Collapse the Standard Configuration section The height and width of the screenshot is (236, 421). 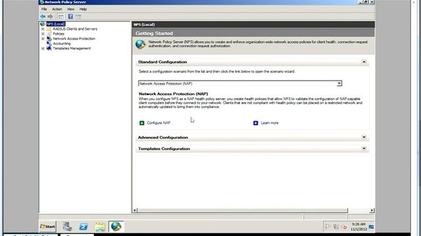pos(364,62)
